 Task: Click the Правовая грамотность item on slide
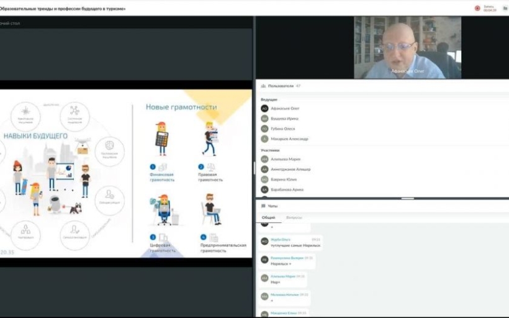coord(210,177)
